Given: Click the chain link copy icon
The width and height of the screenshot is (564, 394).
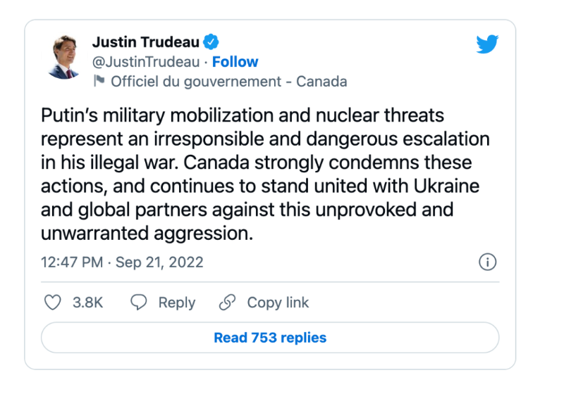Looking at the screenshot, I should coord(227,303).
